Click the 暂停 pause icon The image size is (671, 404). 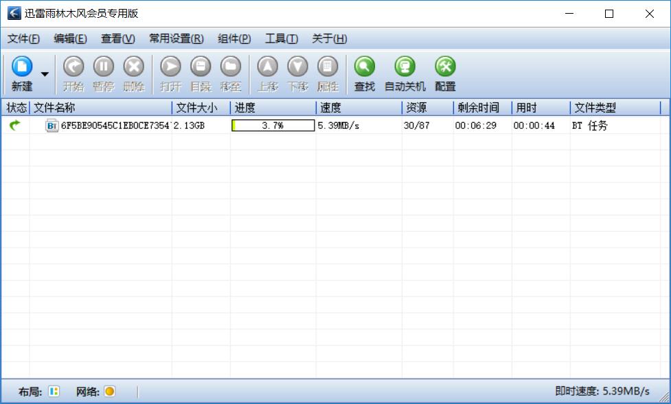click(x=104, y=67)
